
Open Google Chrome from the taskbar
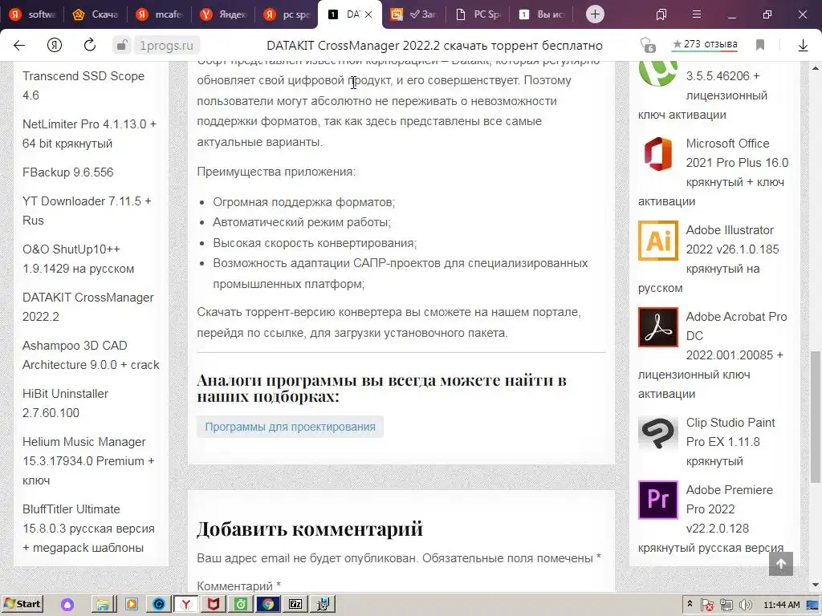tap(268, 605)
